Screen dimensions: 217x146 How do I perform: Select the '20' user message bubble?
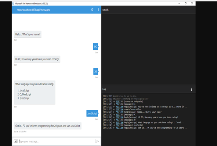(x=95, y=72)
